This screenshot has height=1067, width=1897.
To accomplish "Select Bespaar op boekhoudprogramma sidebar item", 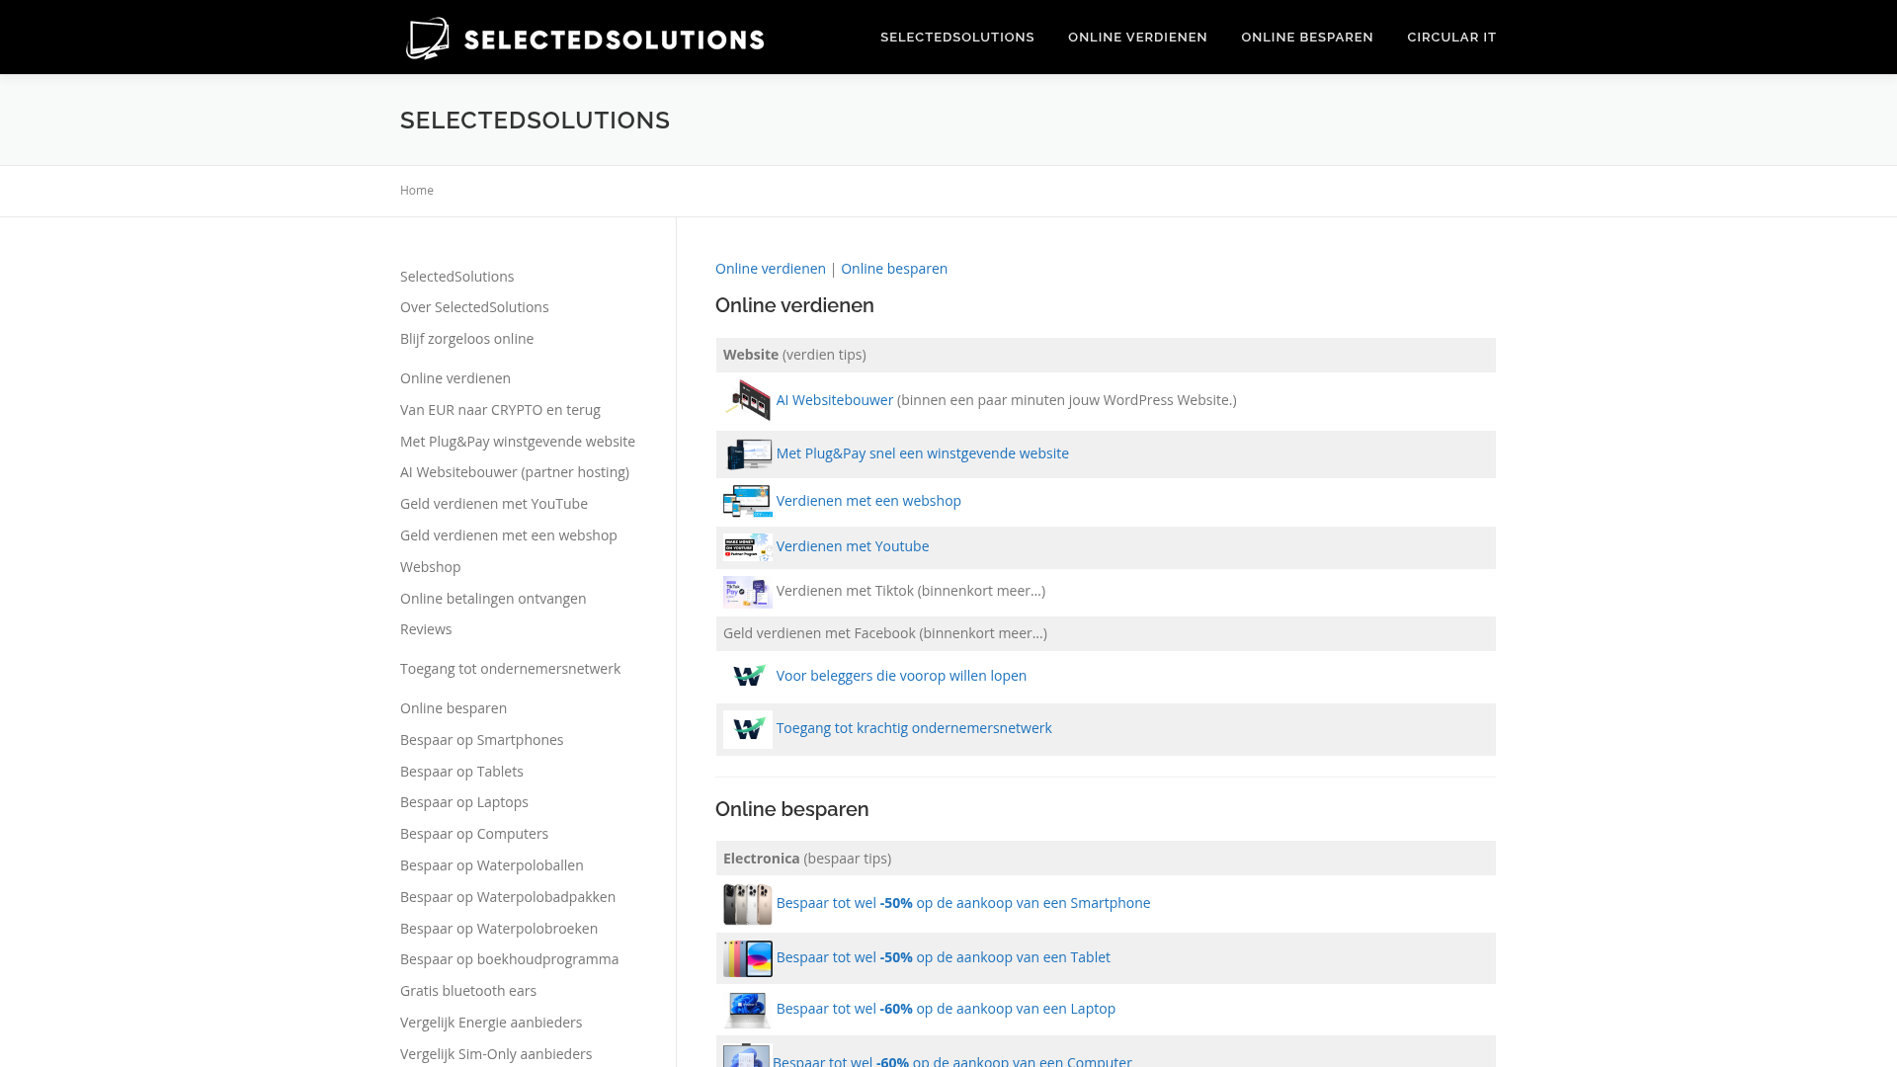I will (510, 959).
